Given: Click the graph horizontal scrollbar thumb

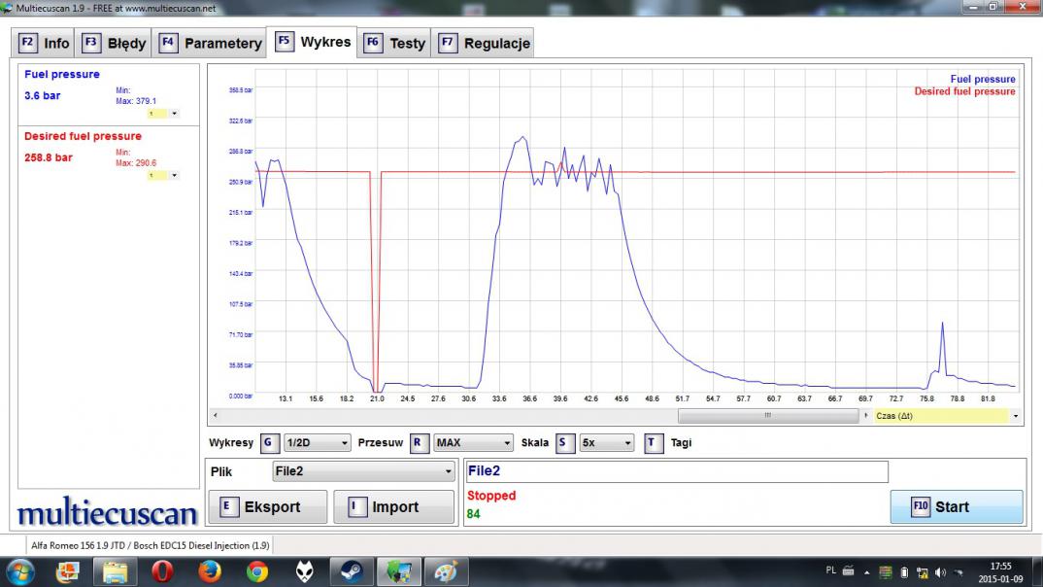Looking at the screenshot, I should pos(767,416).
